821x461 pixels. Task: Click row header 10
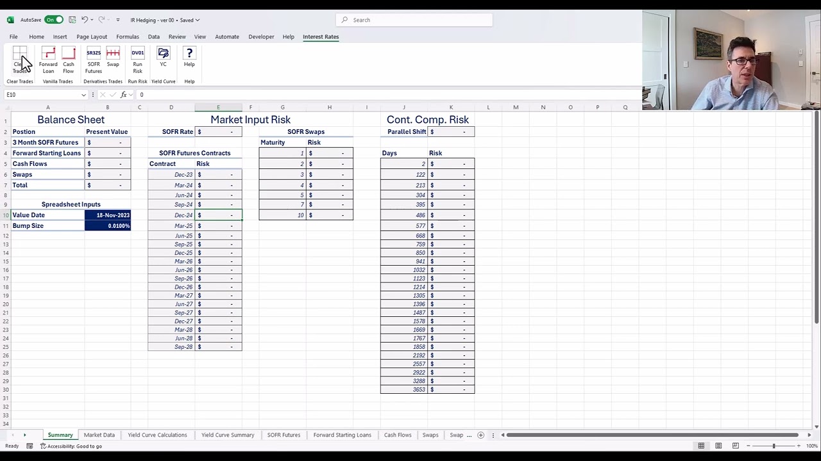point(5,215)
